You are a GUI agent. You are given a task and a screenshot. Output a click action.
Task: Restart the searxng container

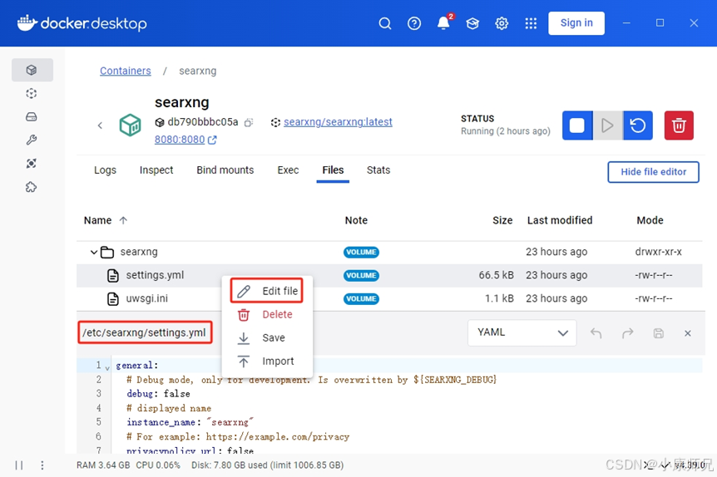click(x=637, y=125)
